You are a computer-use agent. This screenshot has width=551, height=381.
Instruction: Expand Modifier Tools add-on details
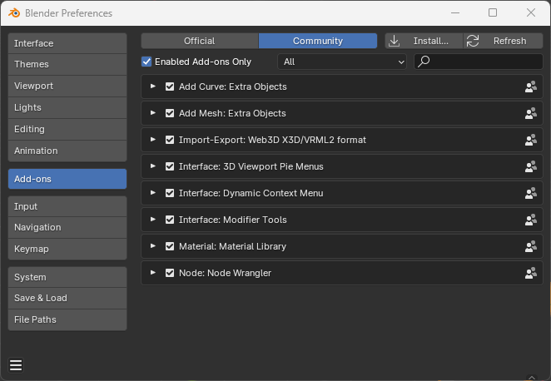coord(153,220)
